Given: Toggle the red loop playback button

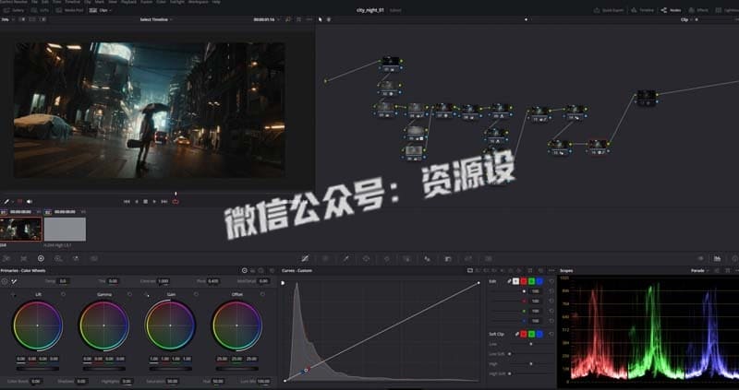Looking at the screenshot, I should (176, 201).
